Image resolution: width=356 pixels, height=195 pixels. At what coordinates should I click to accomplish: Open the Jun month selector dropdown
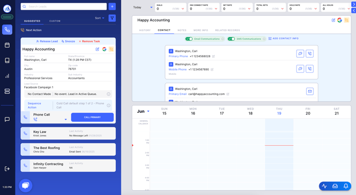[x=143, y=111]
